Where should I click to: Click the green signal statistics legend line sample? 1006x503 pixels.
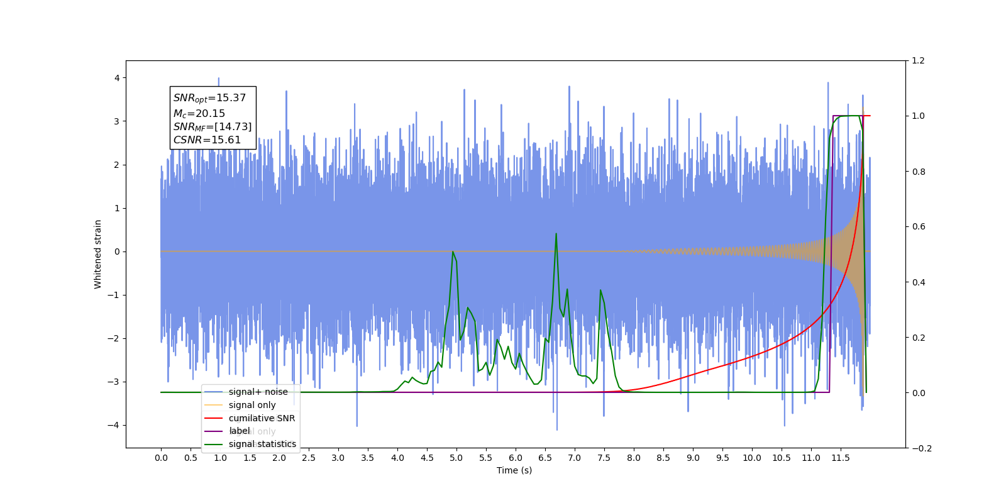[x=214, y=444]
